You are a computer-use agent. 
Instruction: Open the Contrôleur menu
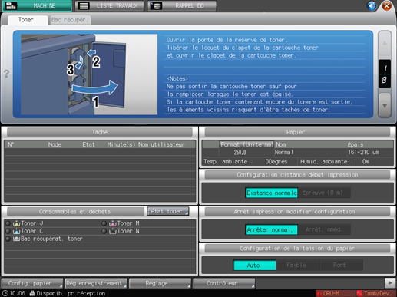224,283
